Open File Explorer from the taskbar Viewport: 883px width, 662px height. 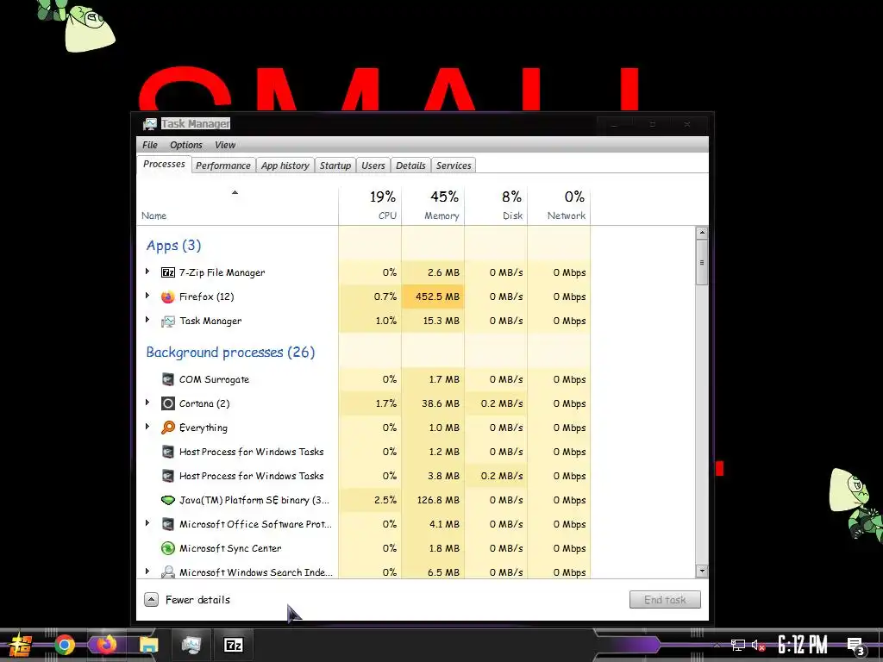coord(148,645)
